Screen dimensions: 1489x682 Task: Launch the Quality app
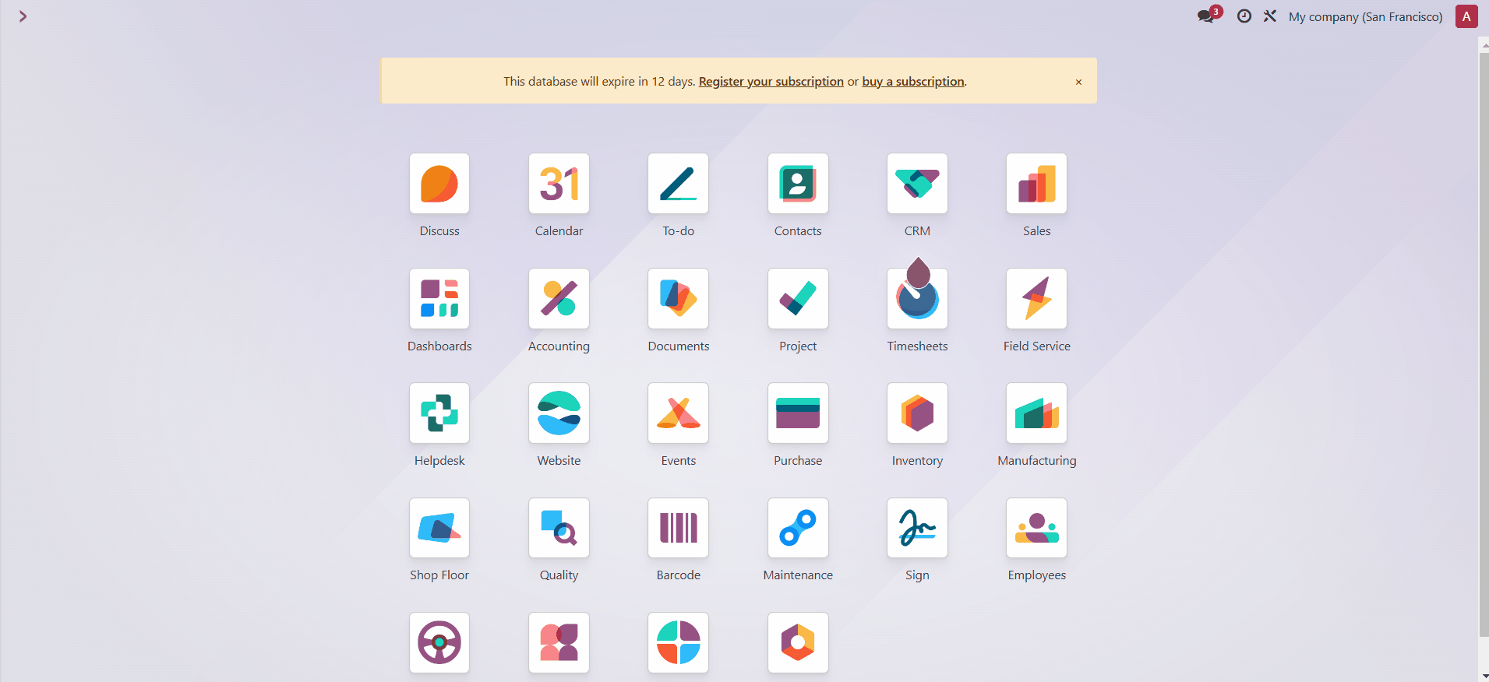pos(559,528)
